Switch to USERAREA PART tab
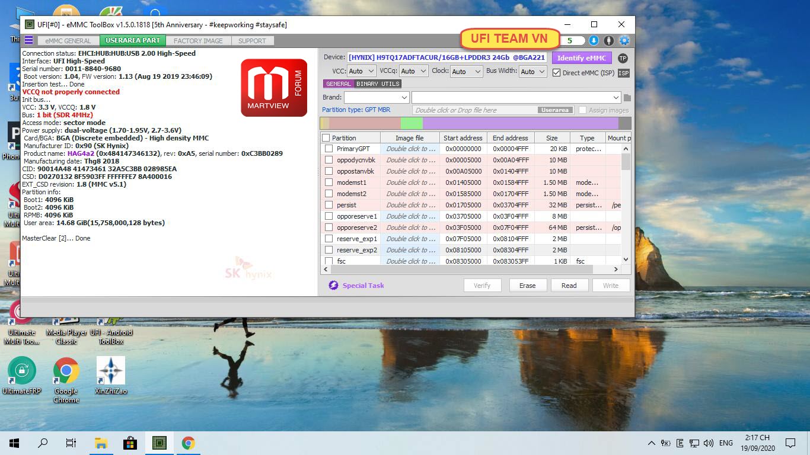The height and width of the screenshot is (455, 810). [133, 41]
